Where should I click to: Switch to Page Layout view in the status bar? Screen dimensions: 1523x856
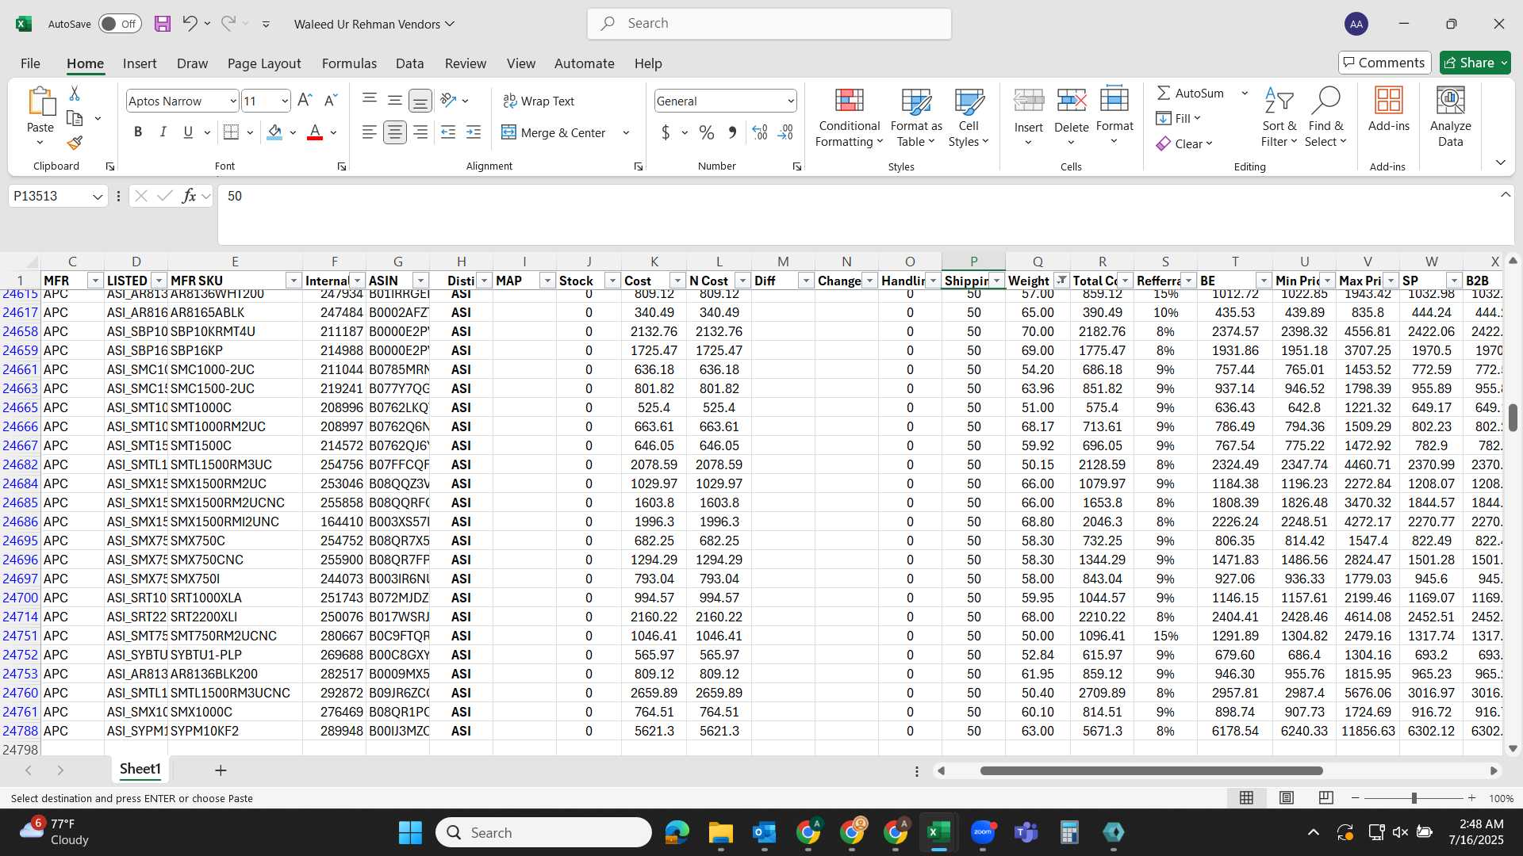click(x=1287, y=798)
